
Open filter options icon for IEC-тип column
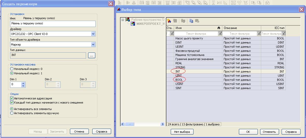tap(283, 33)
